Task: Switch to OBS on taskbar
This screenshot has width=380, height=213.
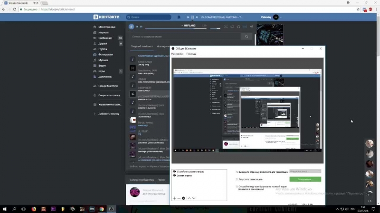Action: pyautogui.click(x=111, y=209)
